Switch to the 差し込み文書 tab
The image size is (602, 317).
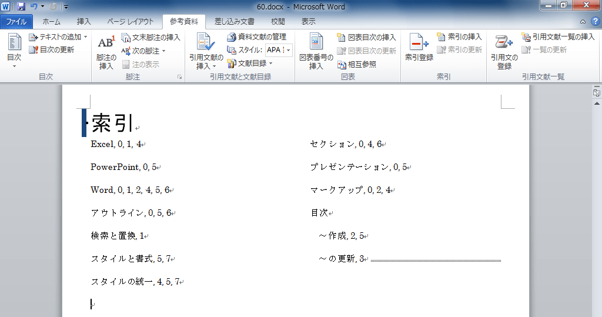tap(234, 22)
